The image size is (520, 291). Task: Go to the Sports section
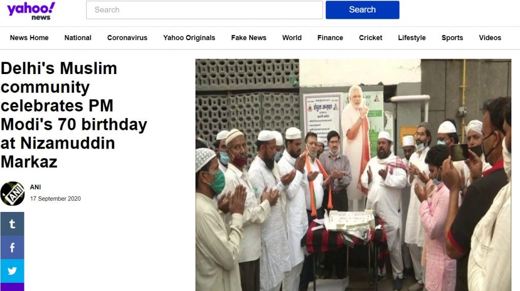[x=452, y=38]
